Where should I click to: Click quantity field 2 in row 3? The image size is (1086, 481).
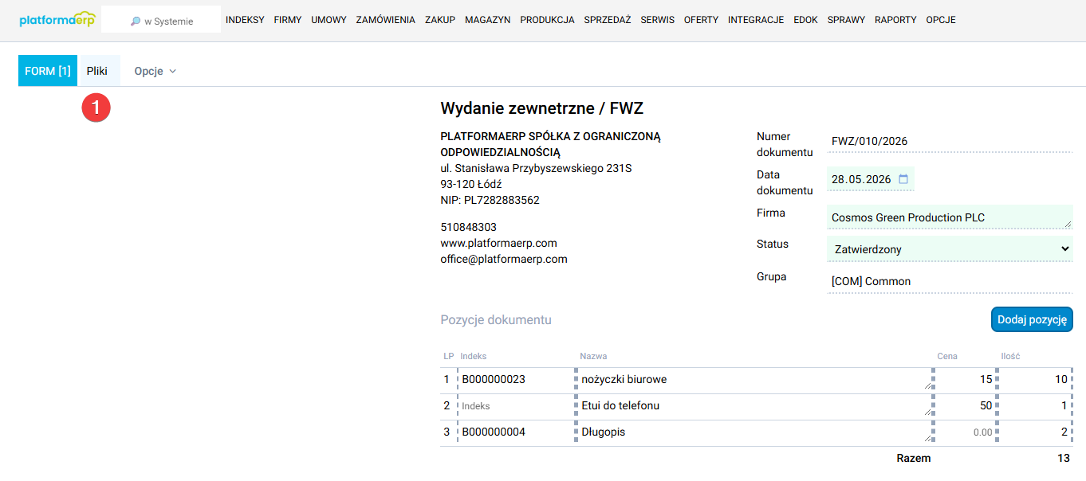(1034, 432)
